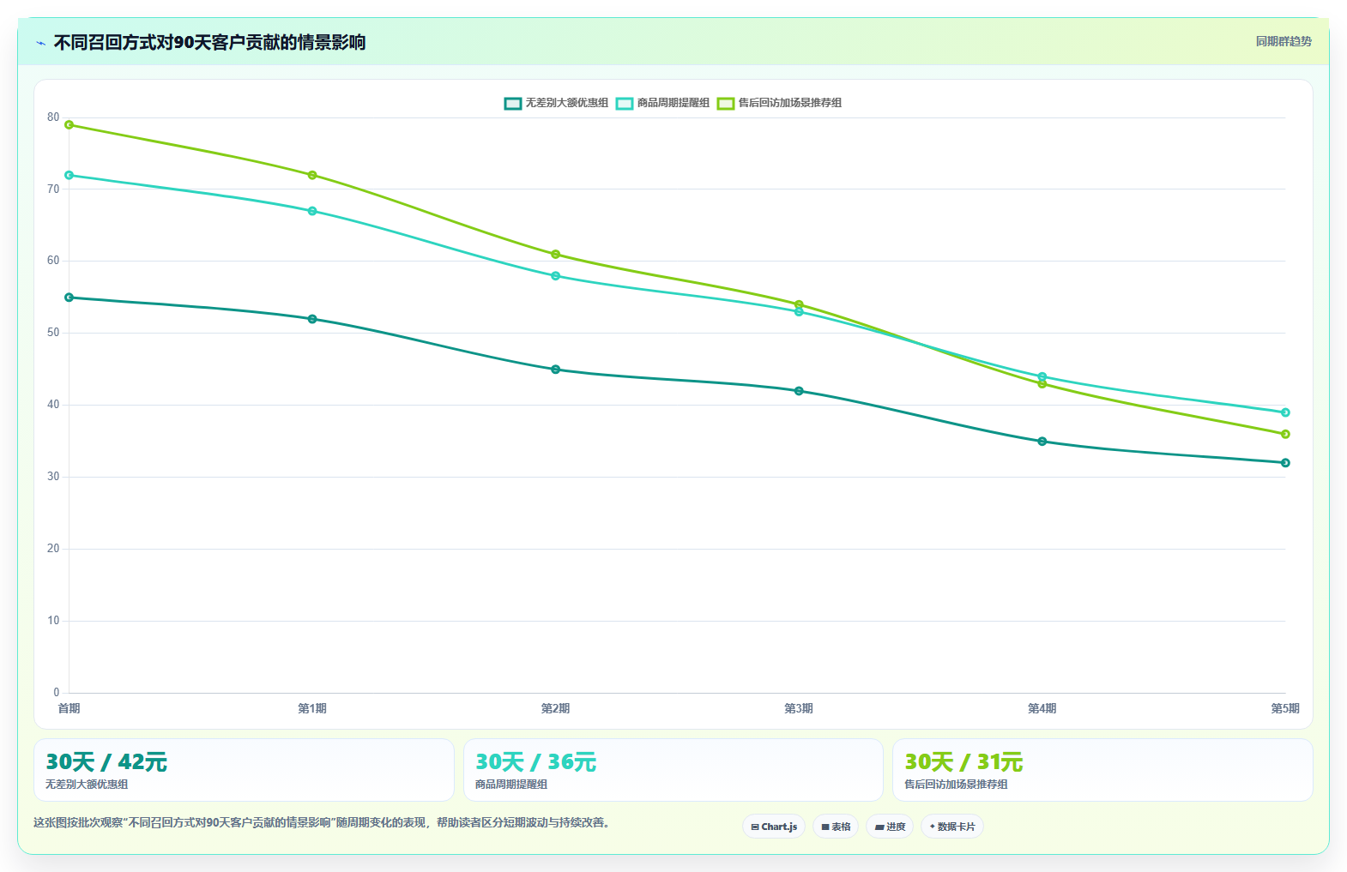Viewport: 1347px width, 872px height.
Task: Select the 进度 chip in the footer
Action: click(890, 827)
